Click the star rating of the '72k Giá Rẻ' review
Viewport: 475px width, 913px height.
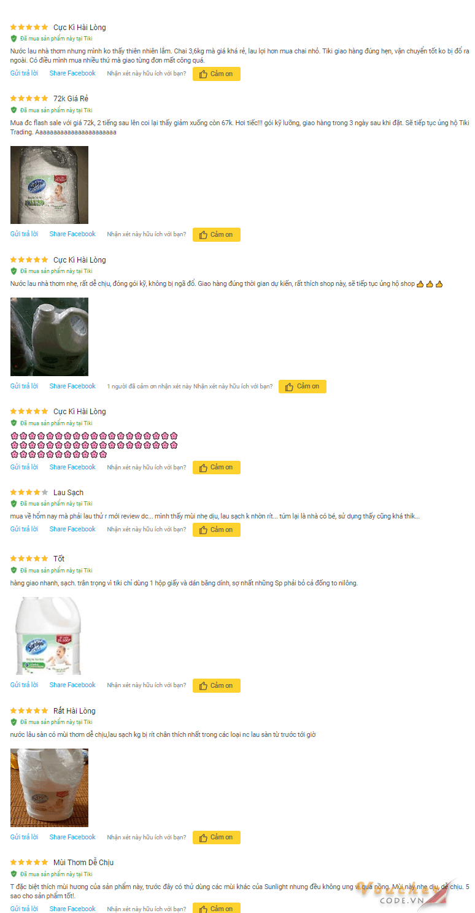click(29, 98)
